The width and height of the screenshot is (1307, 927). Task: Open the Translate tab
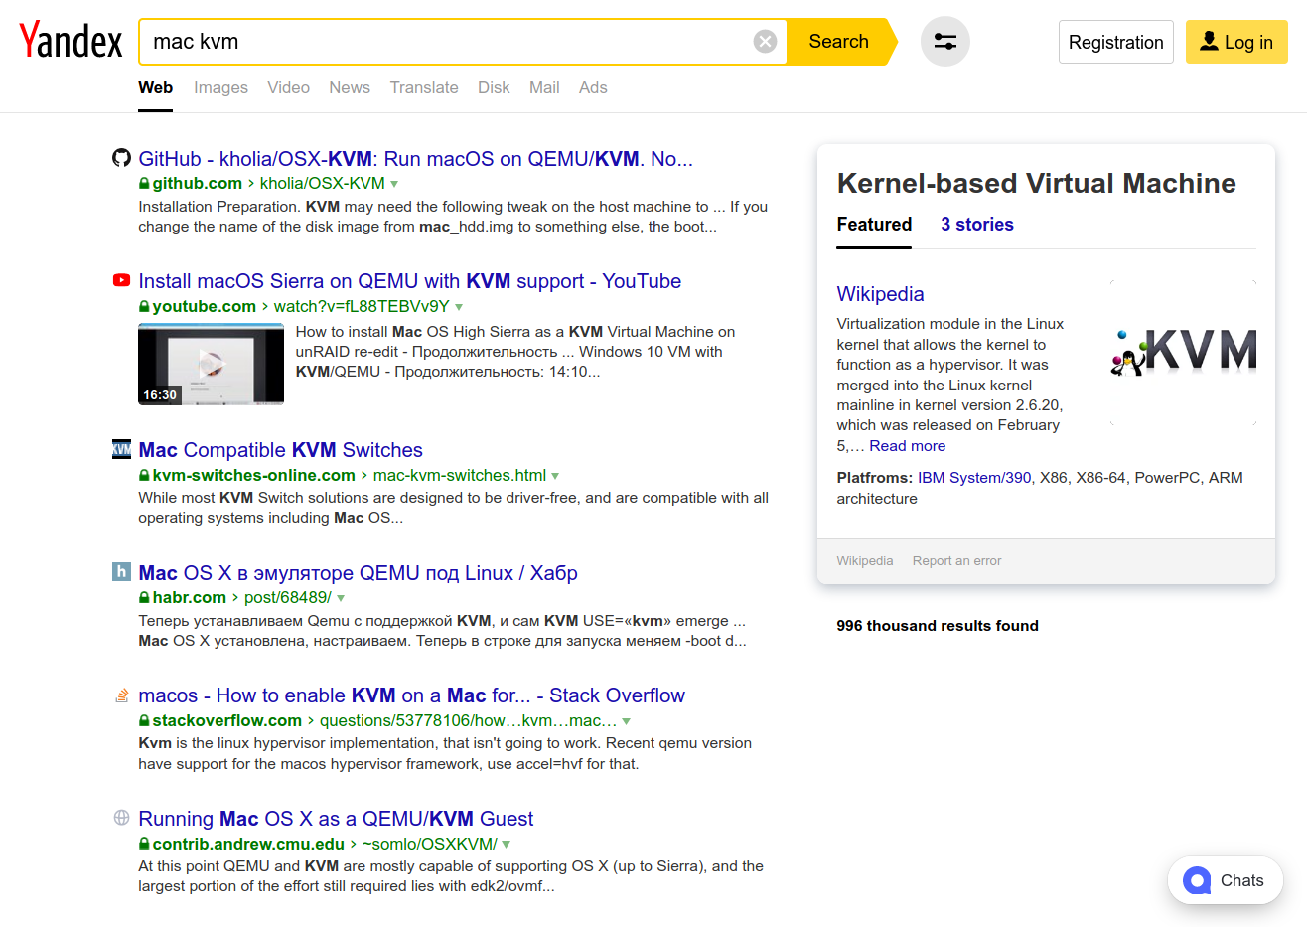[x=424, y=87]
